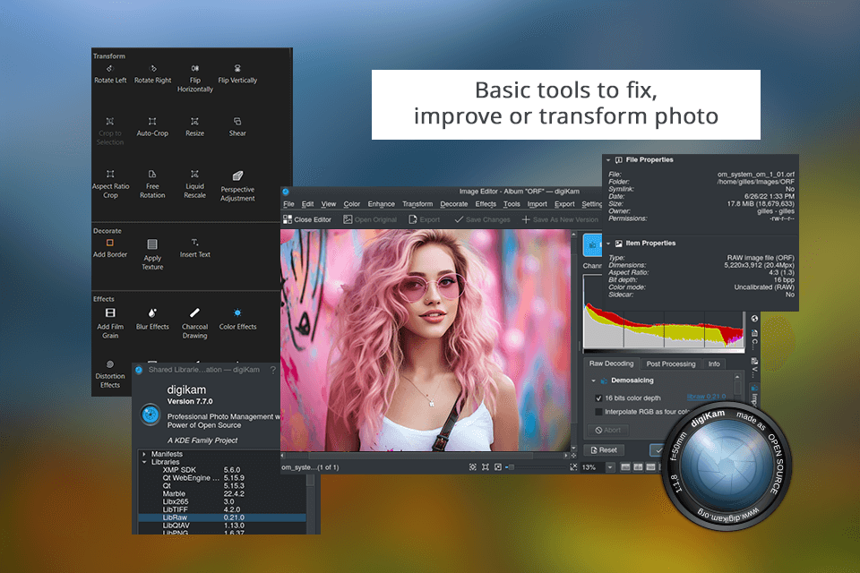
Task: Click the globe icon sidebar tab
Action: 754,319
